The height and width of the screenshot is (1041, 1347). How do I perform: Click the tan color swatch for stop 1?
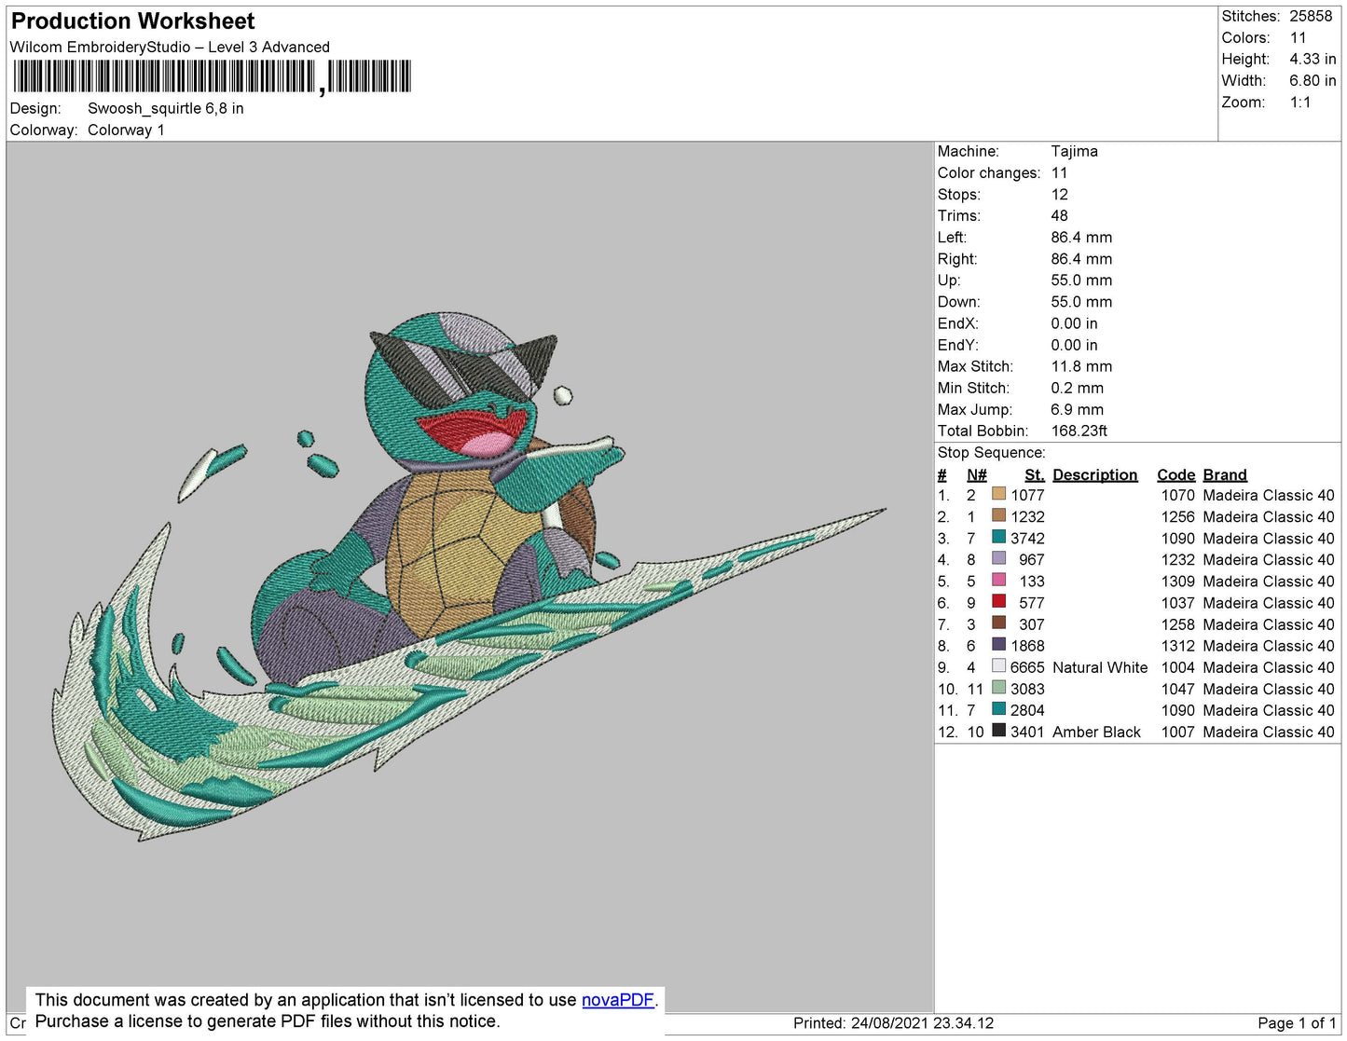click(998, 494)
